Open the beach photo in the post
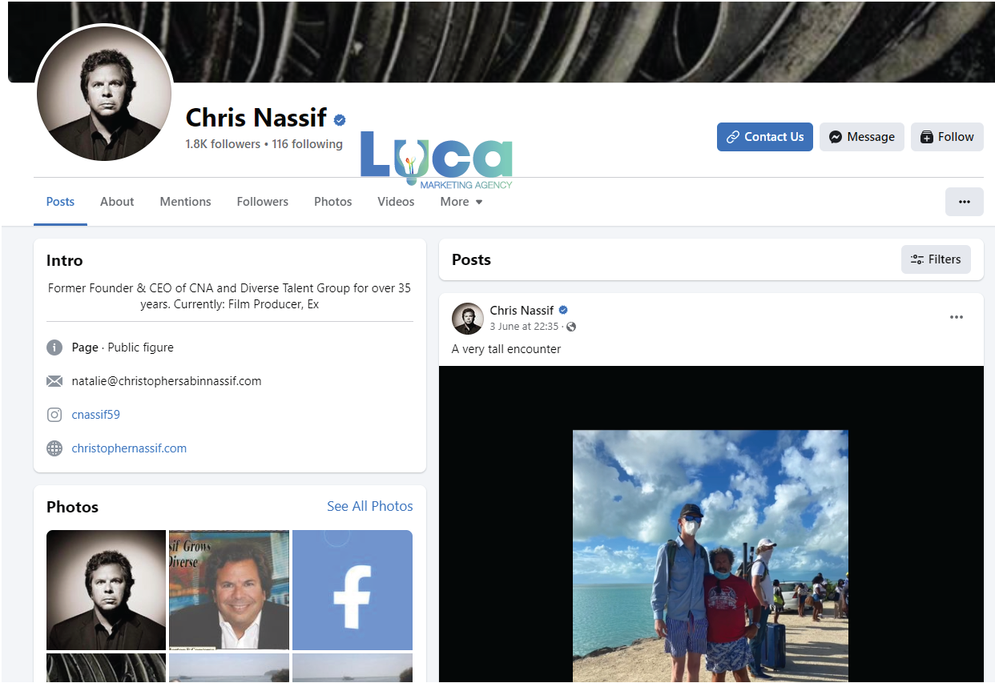The width and height of the screenshot is (995, 683). [711, 556]
